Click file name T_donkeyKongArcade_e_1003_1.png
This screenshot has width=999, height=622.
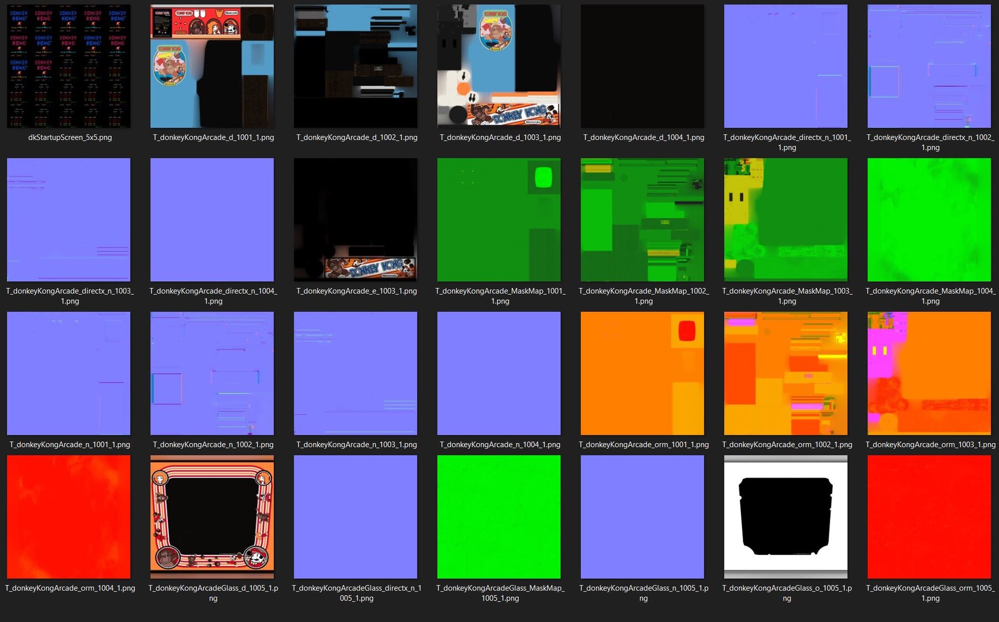(x=357, y=291)
